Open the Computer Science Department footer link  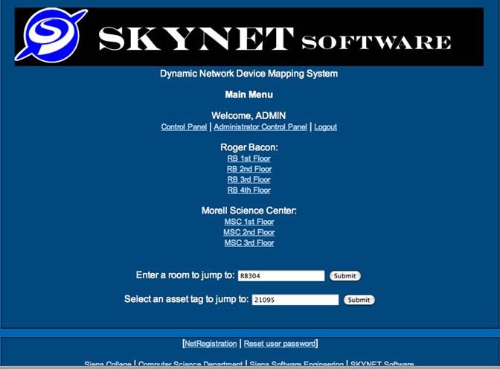click(190, 364)
